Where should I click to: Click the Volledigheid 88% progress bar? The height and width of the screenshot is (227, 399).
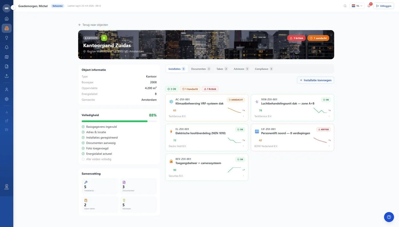[x=119, y=121]
